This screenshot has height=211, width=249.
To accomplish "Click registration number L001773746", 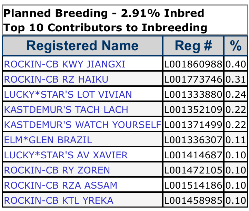I will tap(193, 80).
